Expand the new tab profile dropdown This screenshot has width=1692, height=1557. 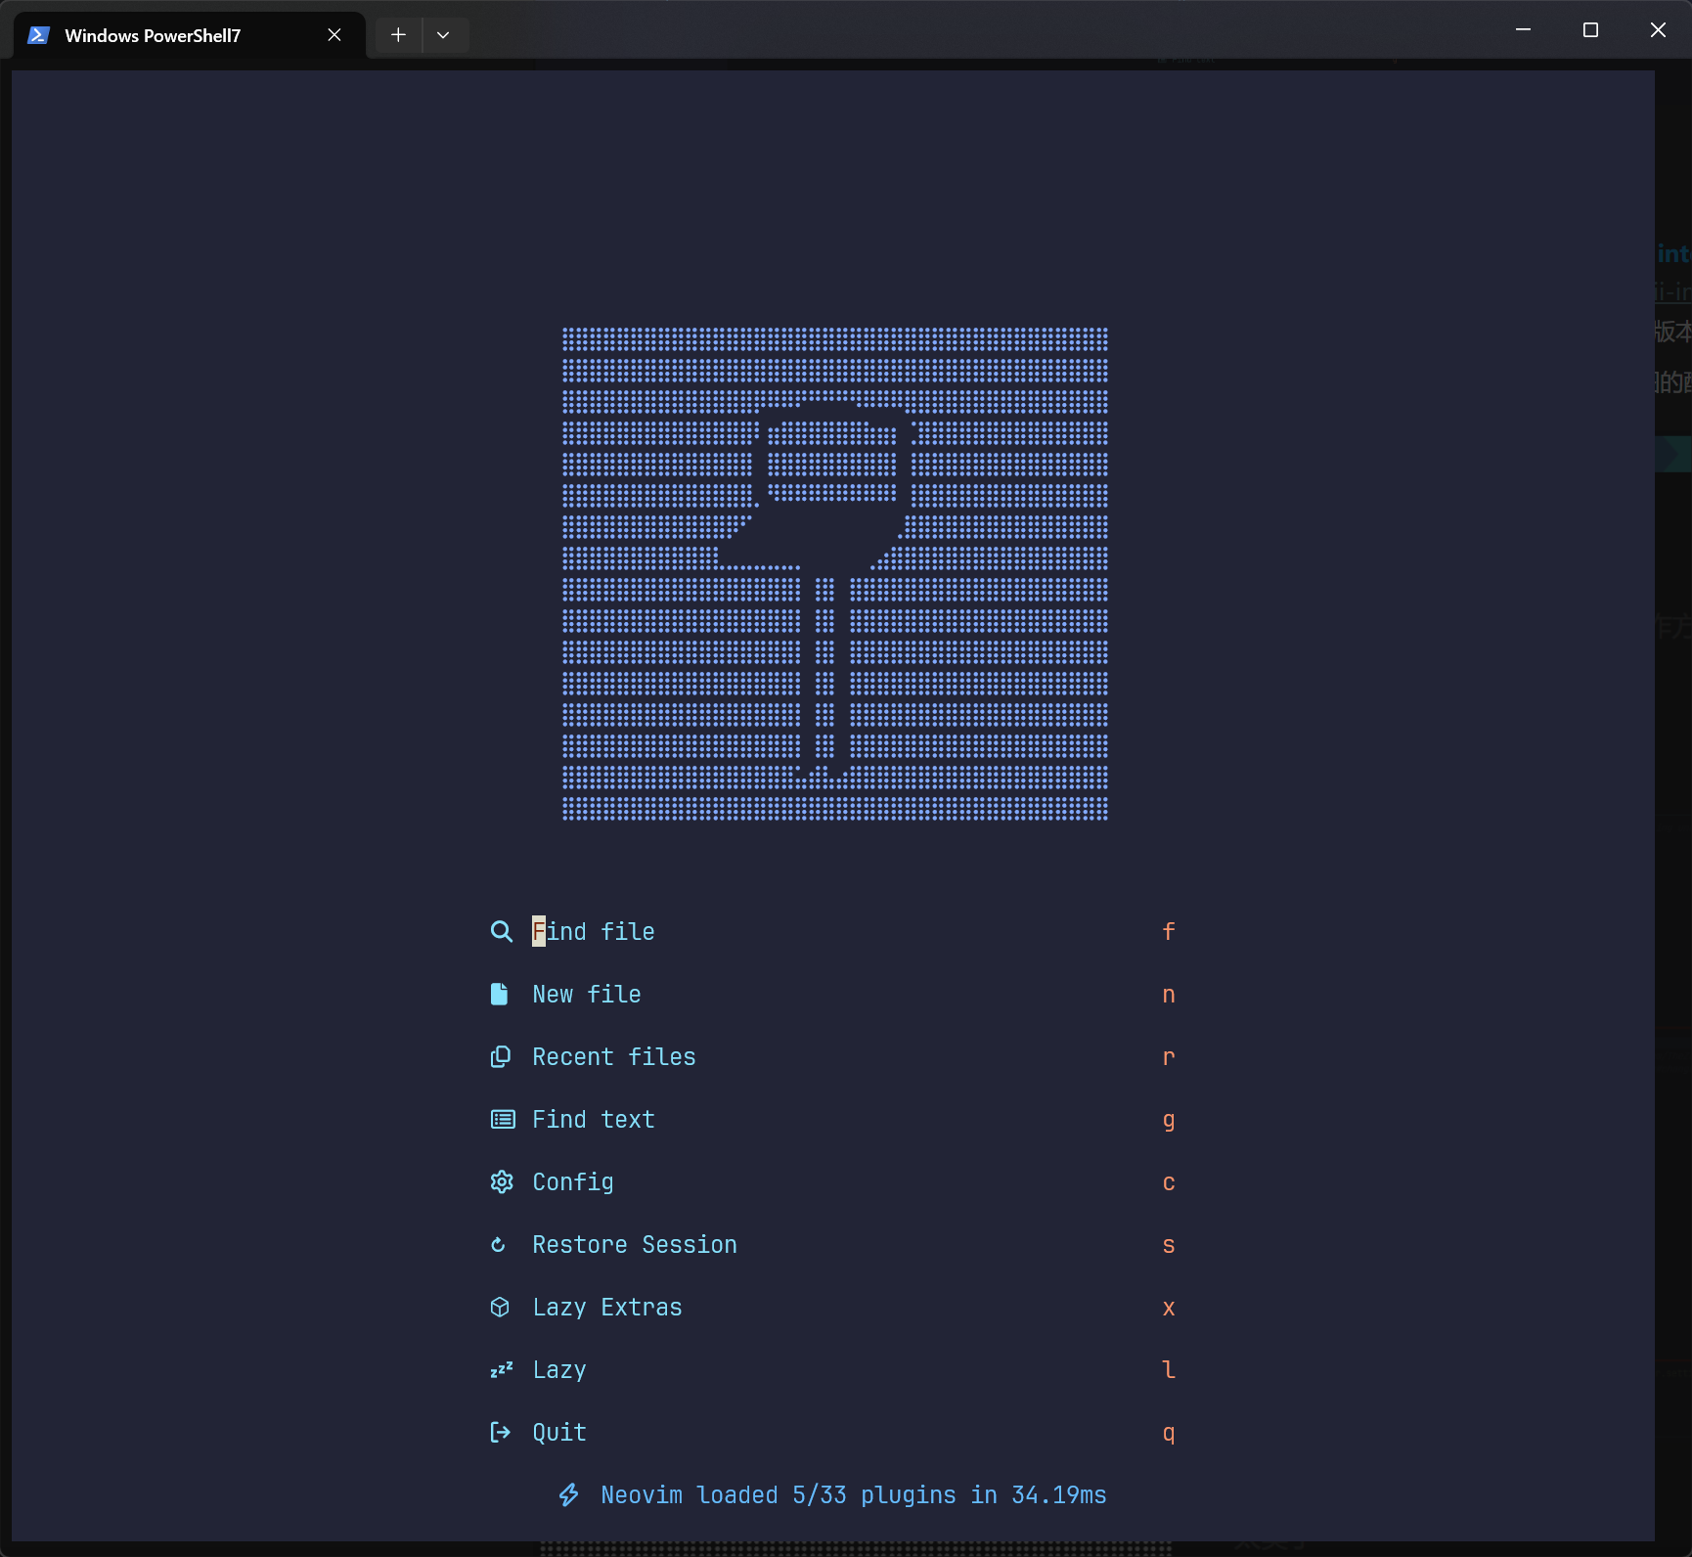click(x=443, y=35)
